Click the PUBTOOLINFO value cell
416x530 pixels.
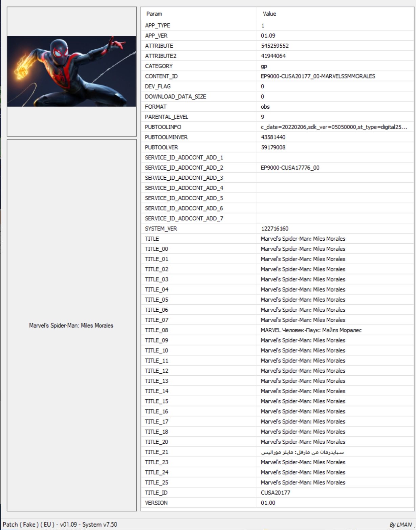(333, 127)
